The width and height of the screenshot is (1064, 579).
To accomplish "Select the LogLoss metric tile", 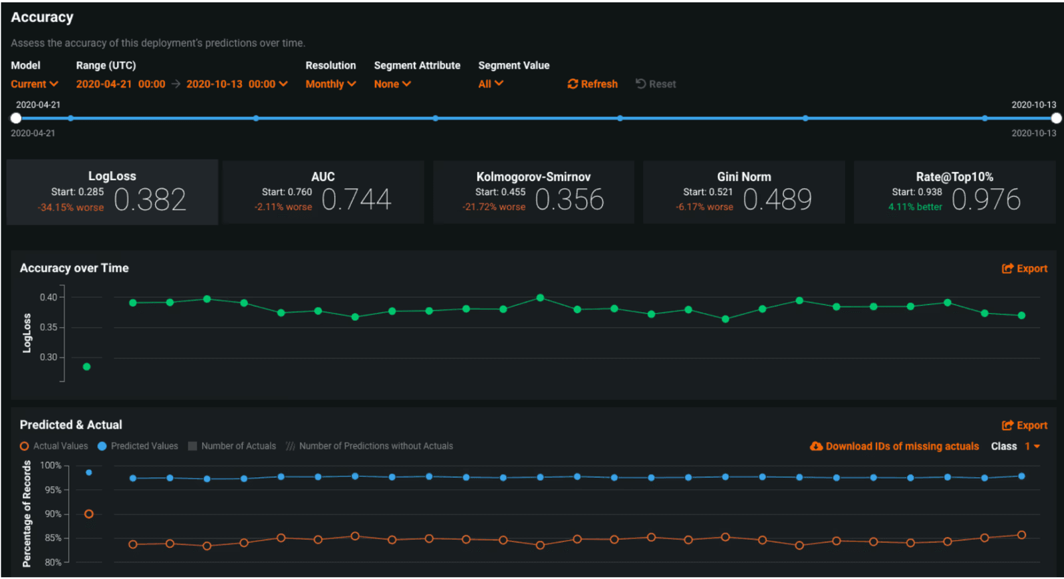I will click(x=112, y=192).
